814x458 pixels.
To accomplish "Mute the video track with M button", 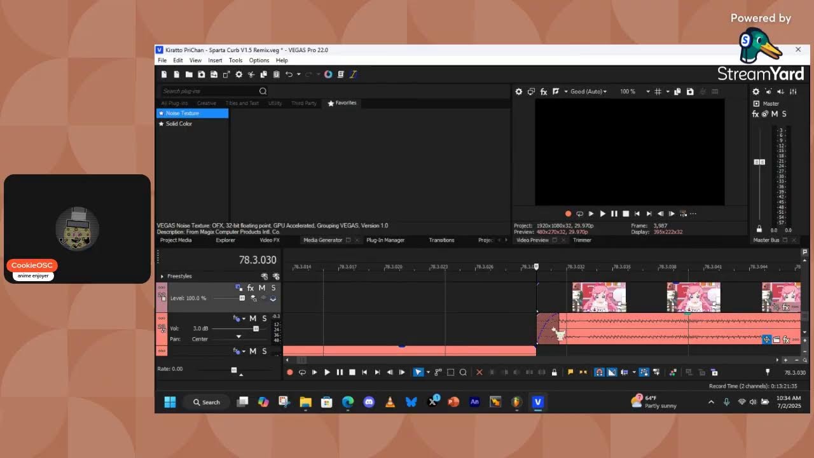I will 261,288.
